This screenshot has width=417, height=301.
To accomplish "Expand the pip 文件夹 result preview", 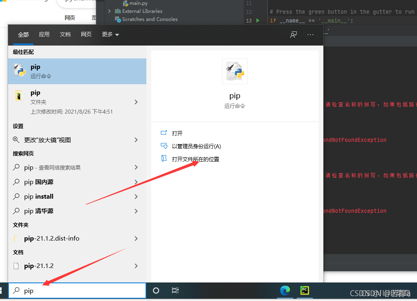I will coord(136,102).
